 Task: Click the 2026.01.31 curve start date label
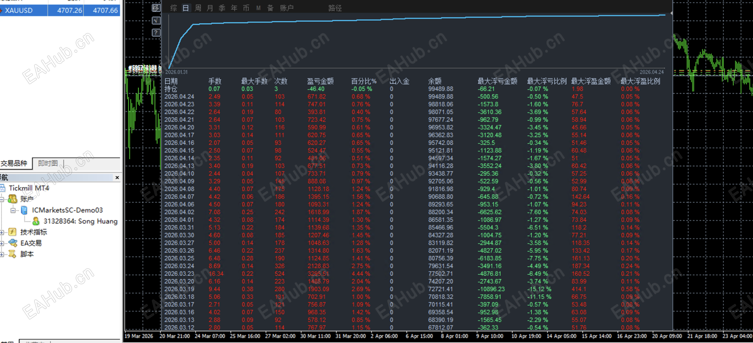click(176, 72)
